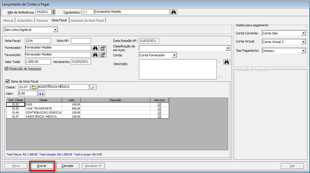
Task: Select INSS row in items grid
Action: [x=88, y=105]
